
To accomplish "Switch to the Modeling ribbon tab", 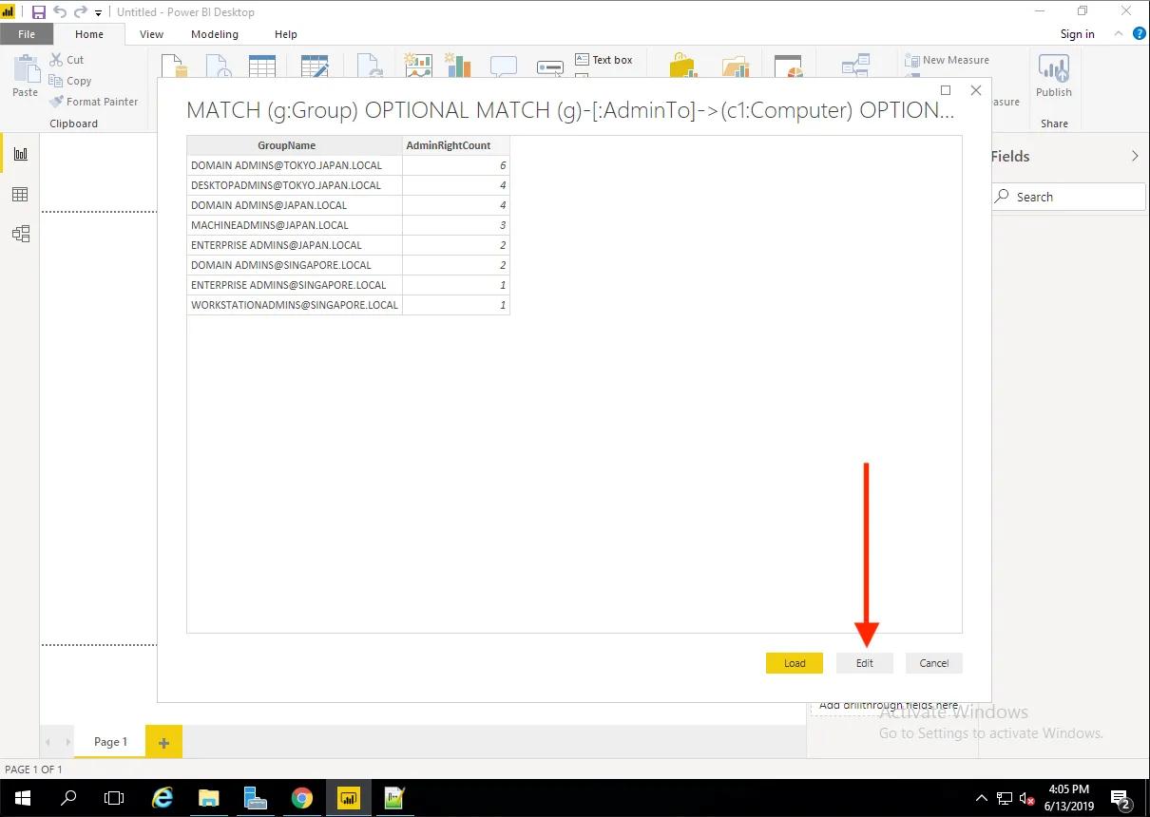I will pyautogui.click(x=215, y=34).
